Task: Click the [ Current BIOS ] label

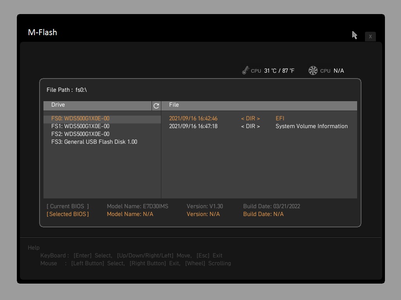Action: (67, 206)
